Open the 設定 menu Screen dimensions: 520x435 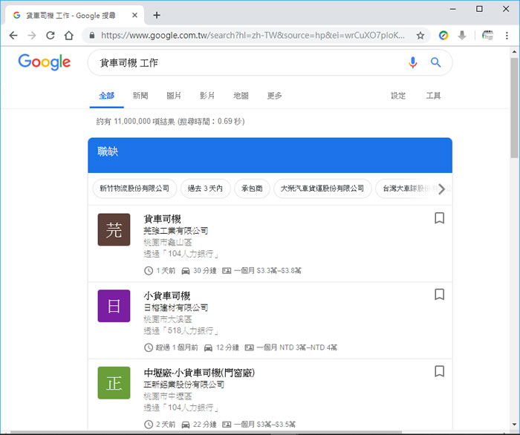[x=398, y=96]
